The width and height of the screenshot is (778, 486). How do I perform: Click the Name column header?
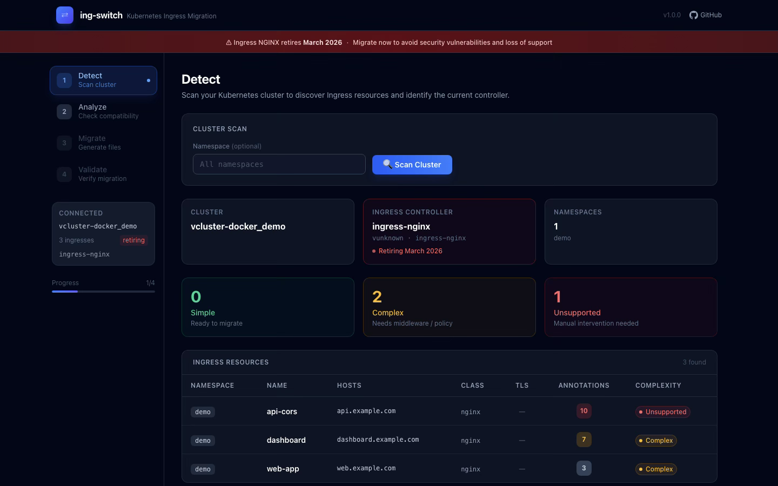[277, 386]
